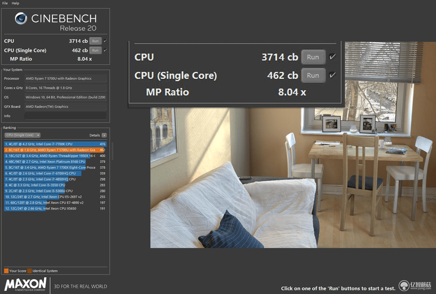Toggle the CPU (Single Core) checkbox in the left panel
This screenshot has height=294, width=436.
point(105,50)
